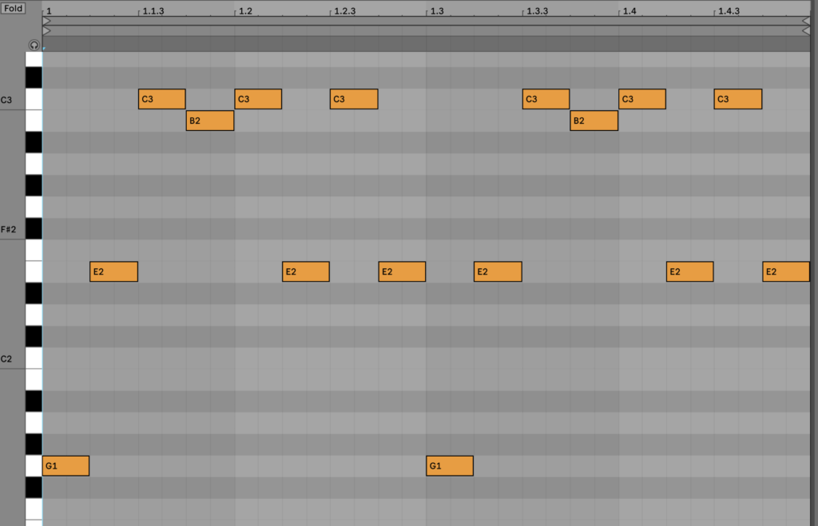Toggle the Fold button

click(13, 8)
